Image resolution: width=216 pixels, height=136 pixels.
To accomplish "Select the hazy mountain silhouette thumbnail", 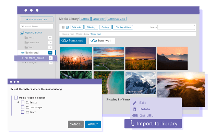I will pyautogui.click(x=172, y=58).
